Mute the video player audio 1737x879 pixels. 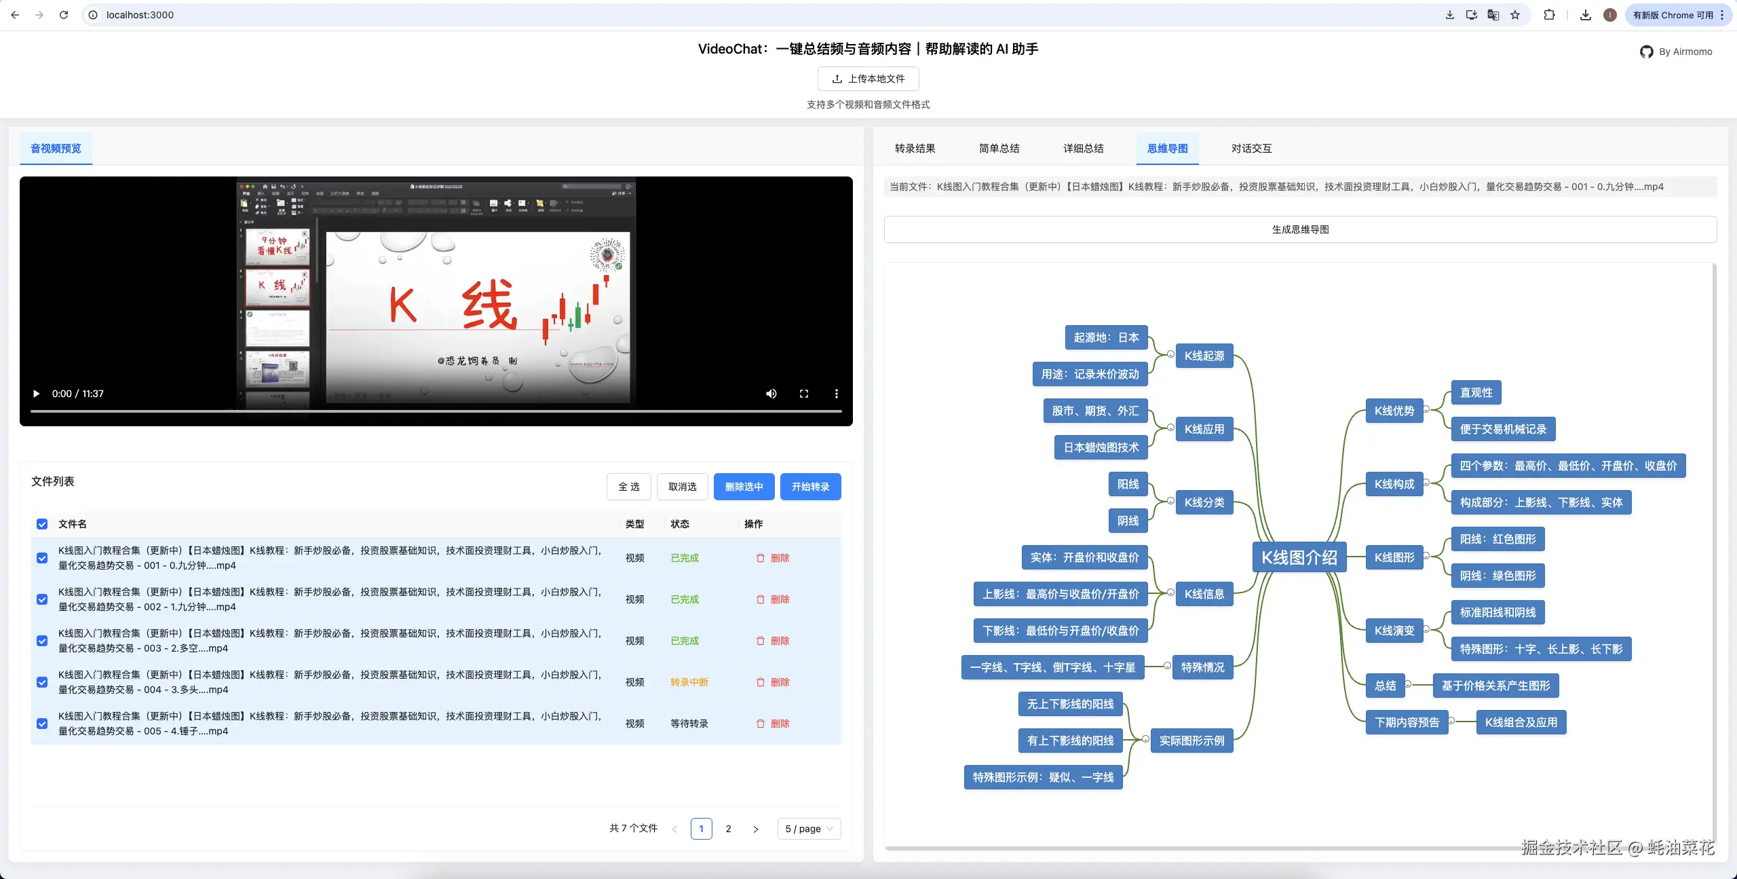pyautogui.click(x=771, y=394)
